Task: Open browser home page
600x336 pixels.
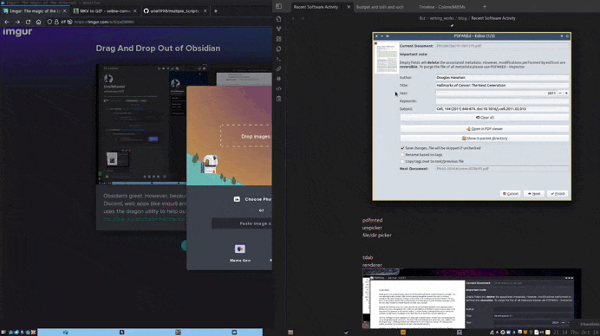Action: pos(39,22)
